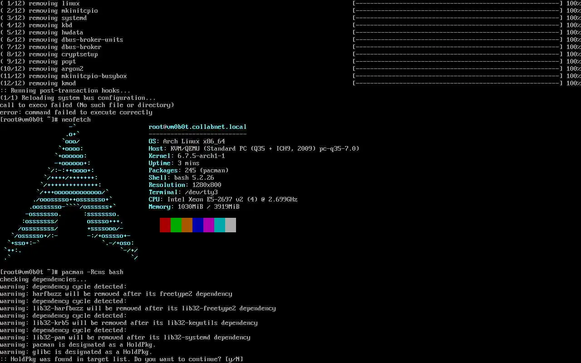Click the 'neofetch' command at the prompt
Image resolution: width=581 pixels, height=363 pixels.
coord(76,120)
